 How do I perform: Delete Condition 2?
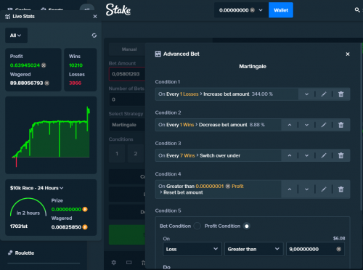(340, 125)
